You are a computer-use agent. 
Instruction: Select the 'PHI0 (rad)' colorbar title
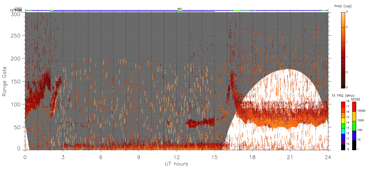[x=343, y=6]
